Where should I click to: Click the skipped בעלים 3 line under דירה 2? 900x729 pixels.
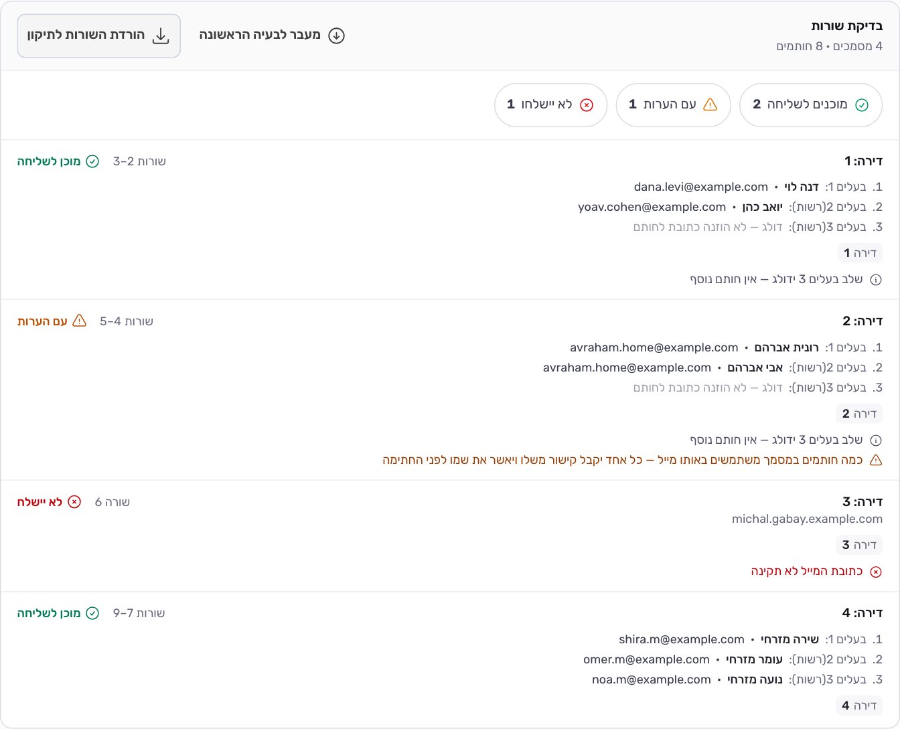pyautogui.click(x=758, y=388)
